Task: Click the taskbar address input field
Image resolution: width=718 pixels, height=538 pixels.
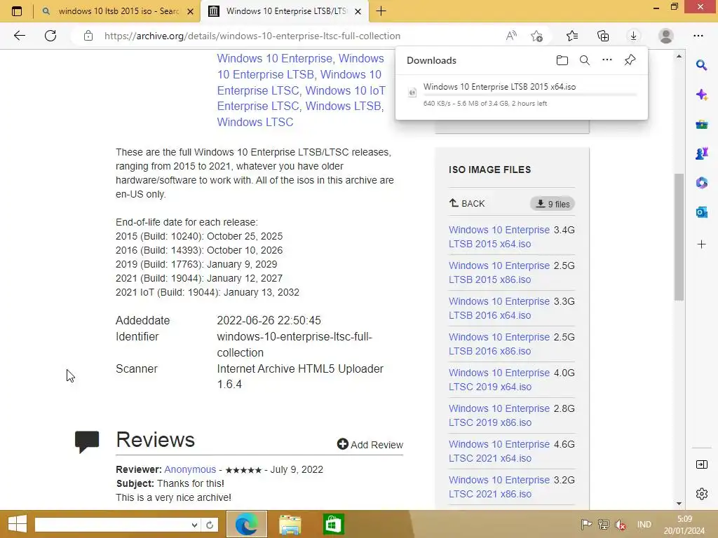Action: tap(113, 525)
